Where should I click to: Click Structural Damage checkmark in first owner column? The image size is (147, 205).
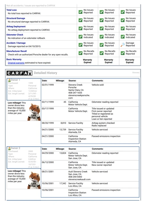[80, 20]
